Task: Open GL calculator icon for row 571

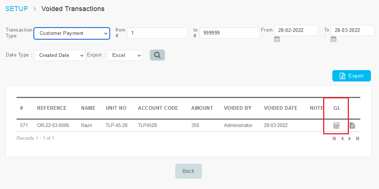Action: [336, 126]
